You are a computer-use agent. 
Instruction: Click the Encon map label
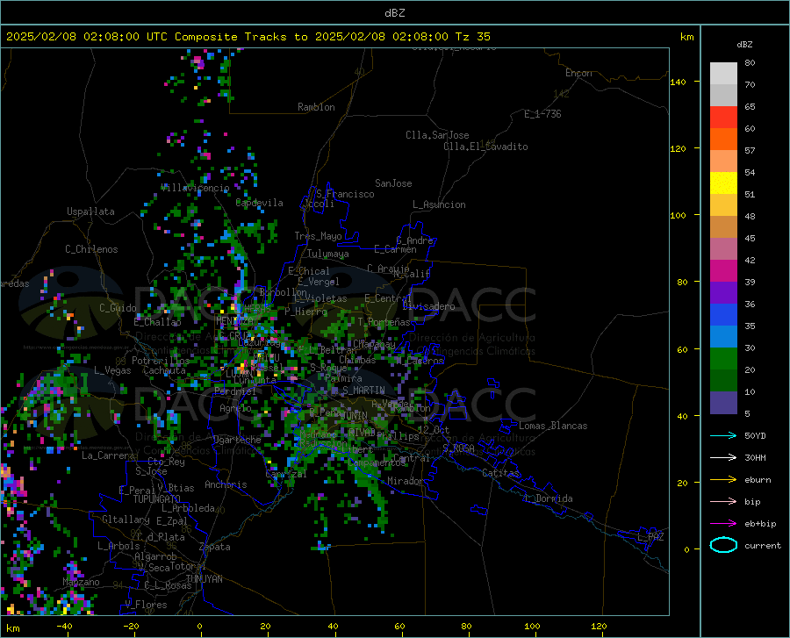pyautogui.click(x=578, y=73)
